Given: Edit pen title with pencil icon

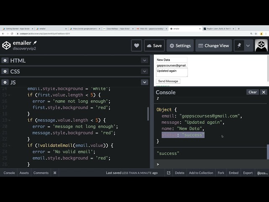Looking at the screenshot, I should point(35,43).
